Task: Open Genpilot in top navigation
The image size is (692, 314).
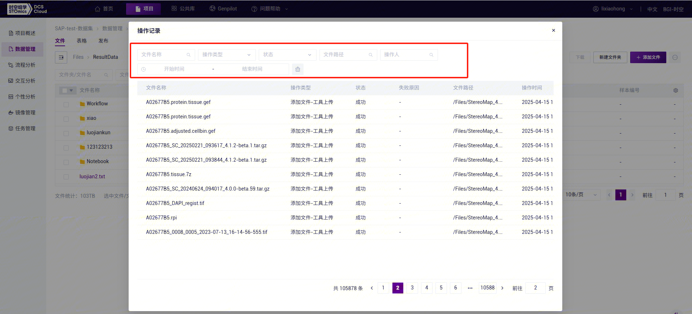Action: pyautogui.click(x=223, y=9)
